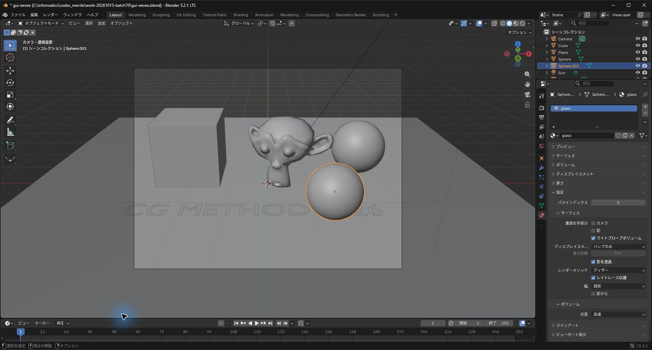Expand the Camera item in outliner

(547, 39)
